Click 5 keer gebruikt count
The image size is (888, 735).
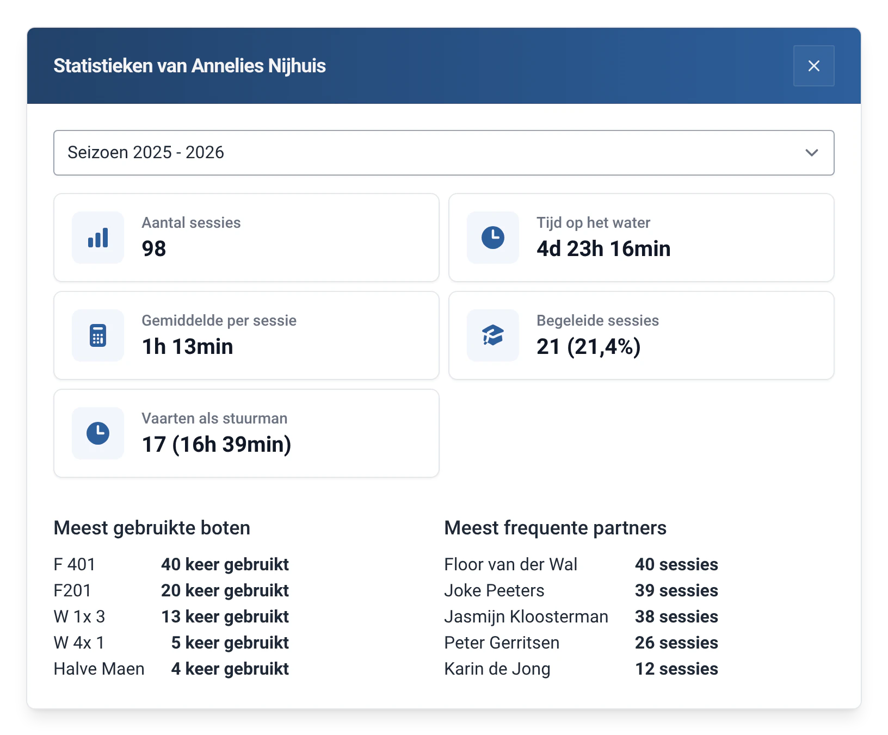(x=230, y=643)
